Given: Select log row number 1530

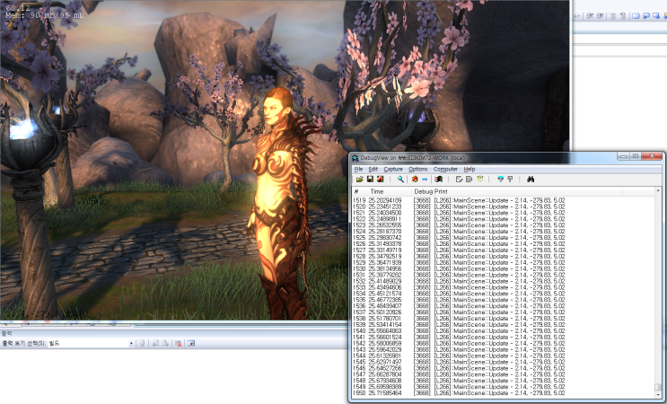Looking at the screenshot, I should click(x=504, y=268).
